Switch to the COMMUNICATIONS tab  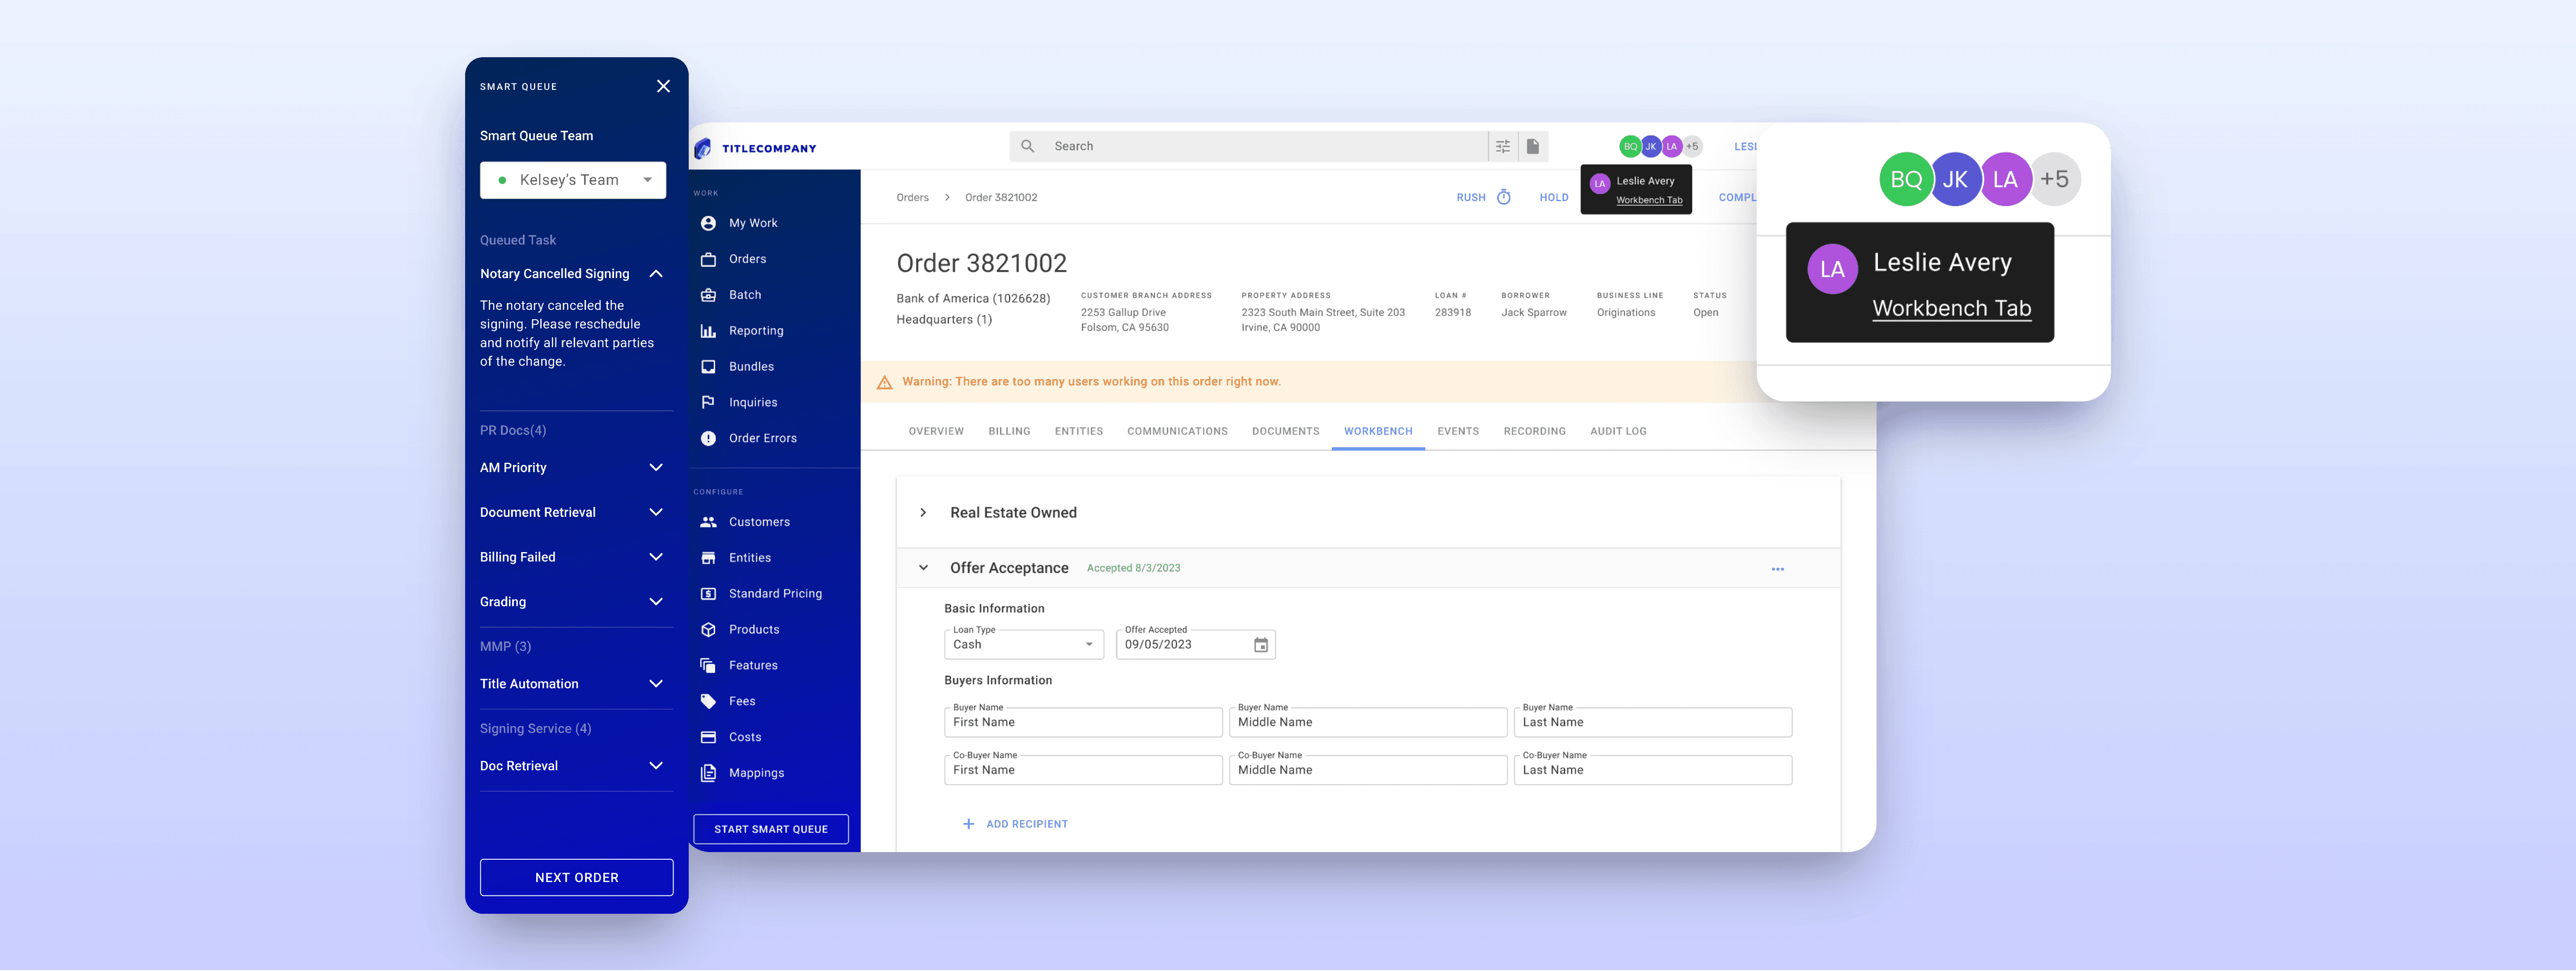tap(1177, 431)
